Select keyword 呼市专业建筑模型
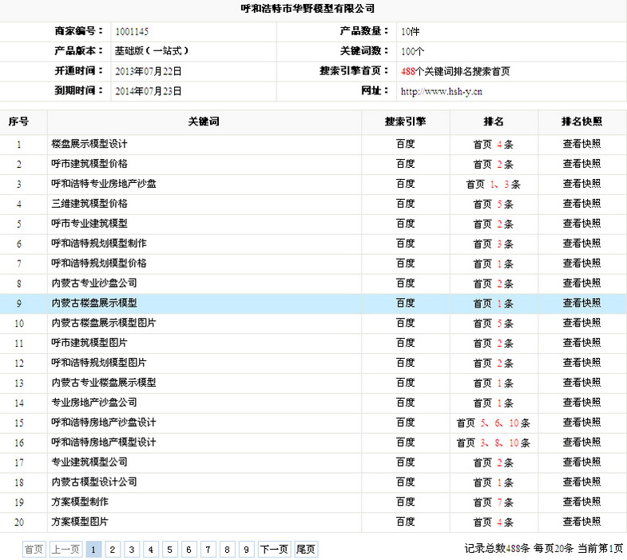Screen dimensions: 627x560 (x=89, y=224)
